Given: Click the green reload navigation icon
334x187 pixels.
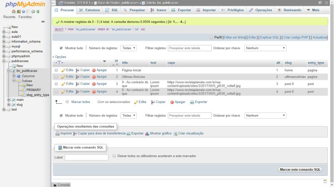Looking at the screenshot, I should (x=38, y=12).
